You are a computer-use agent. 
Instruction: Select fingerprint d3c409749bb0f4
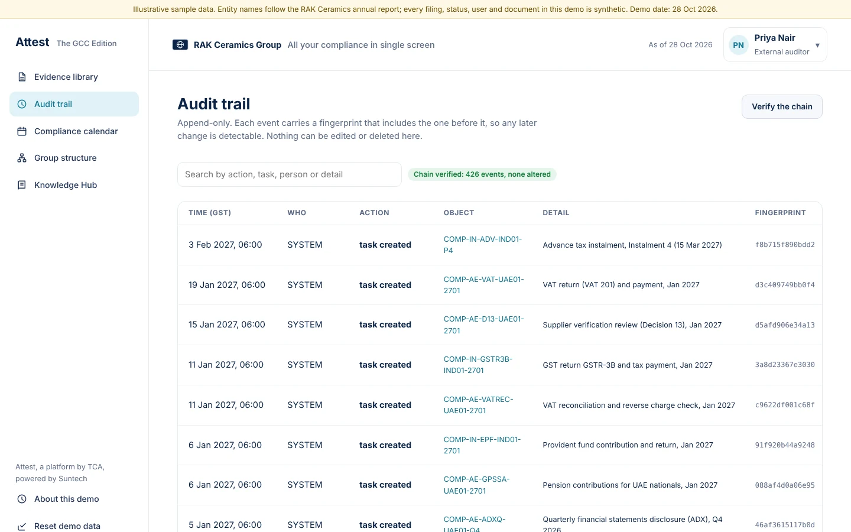(x=785, y=285)
